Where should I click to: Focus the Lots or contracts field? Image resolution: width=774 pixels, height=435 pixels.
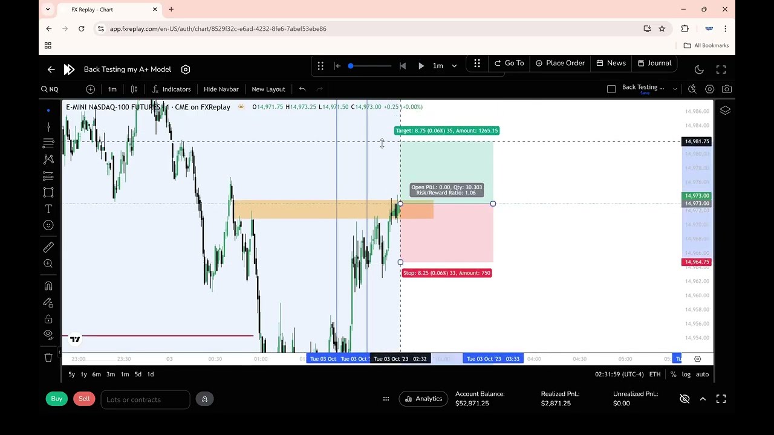coord(145,399)
